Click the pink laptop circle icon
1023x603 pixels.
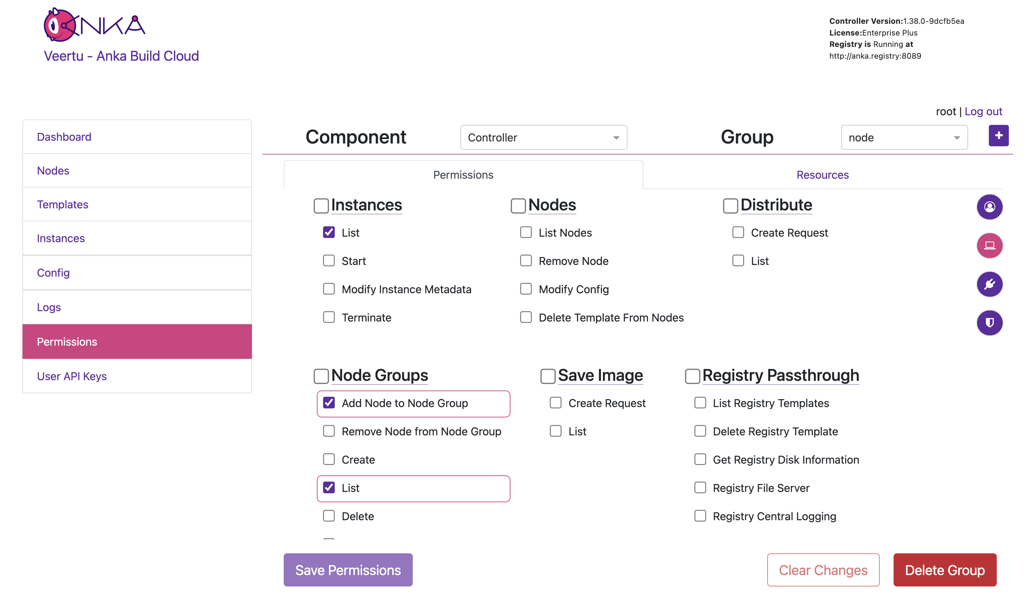pyautogui.click(x=989, y=246)
